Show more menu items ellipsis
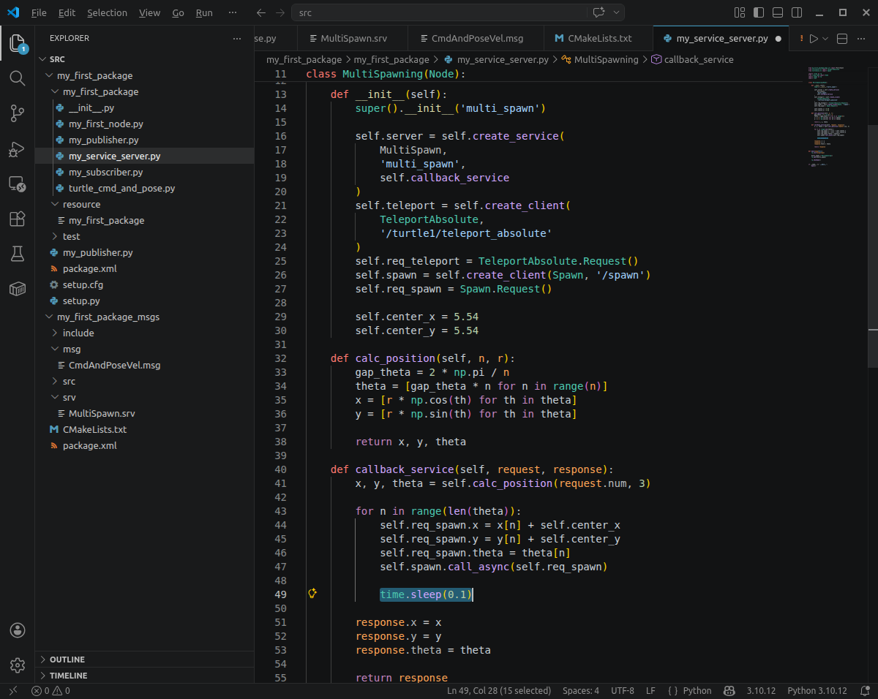Screen dimensions: 878x699 [233, 12]
